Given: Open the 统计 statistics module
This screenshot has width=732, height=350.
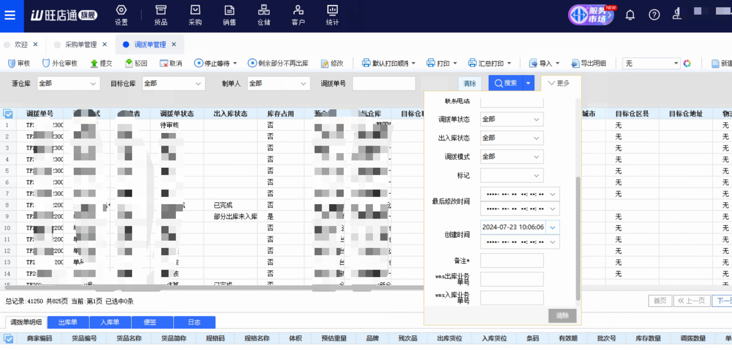Looking at the screenshot, I should pos(332,15).
